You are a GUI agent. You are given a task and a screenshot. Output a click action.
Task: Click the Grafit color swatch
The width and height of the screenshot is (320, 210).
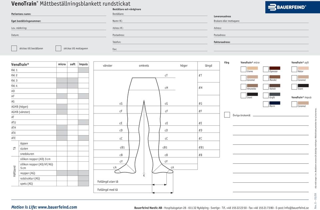[275, 94]
